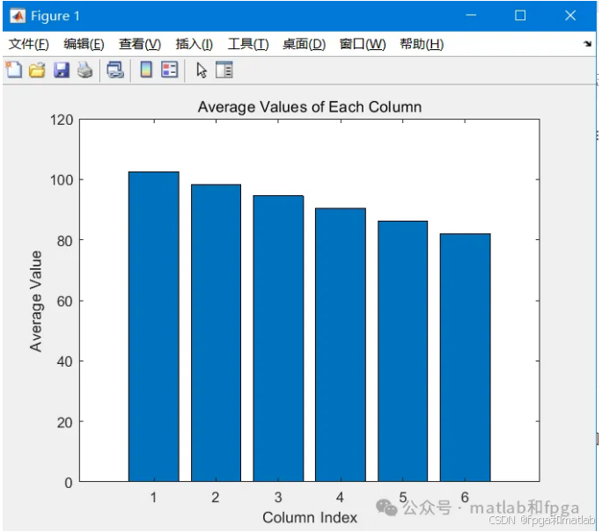Open the 帮助(H) menu
Viewport: 602px width, 532px height.
click(x=422, y=44)
